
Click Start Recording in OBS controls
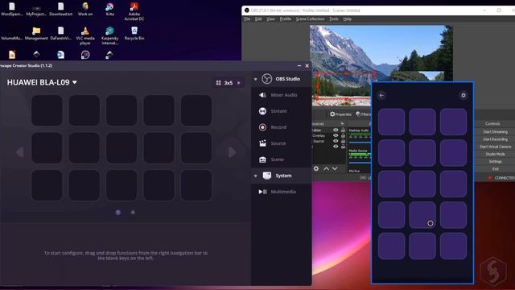[x=495, y=139]
